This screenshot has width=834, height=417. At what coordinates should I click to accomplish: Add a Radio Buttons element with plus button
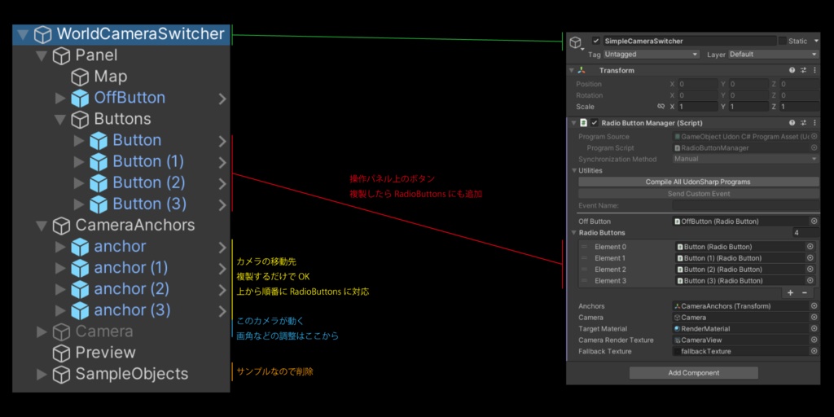tap(790, 292)
